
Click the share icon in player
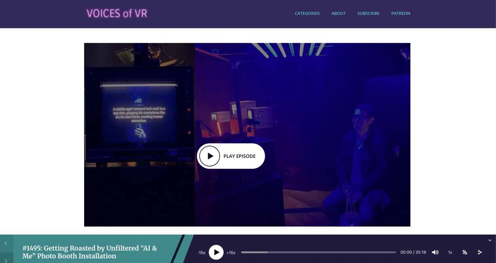(480, 252)
